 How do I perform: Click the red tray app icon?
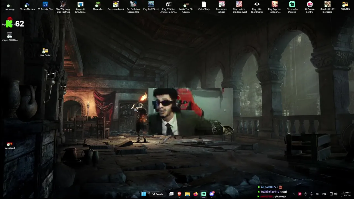300,194
